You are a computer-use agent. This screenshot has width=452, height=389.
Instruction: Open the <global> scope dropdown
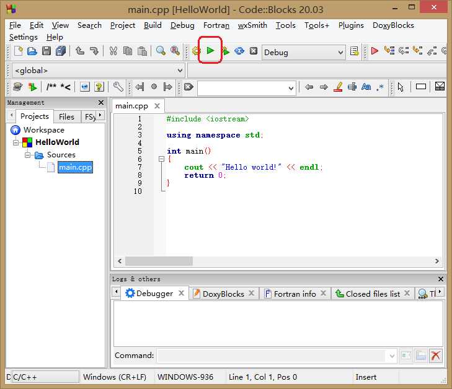pos(180,71)
